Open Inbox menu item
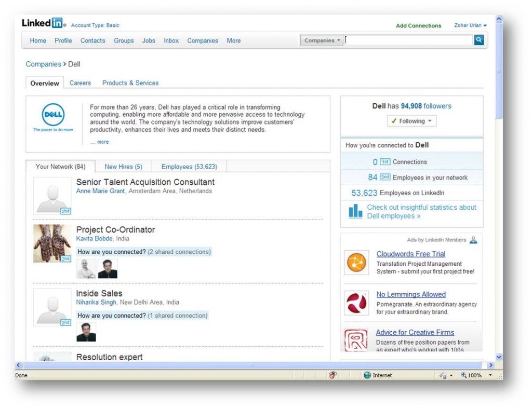 tap(171, 40)
